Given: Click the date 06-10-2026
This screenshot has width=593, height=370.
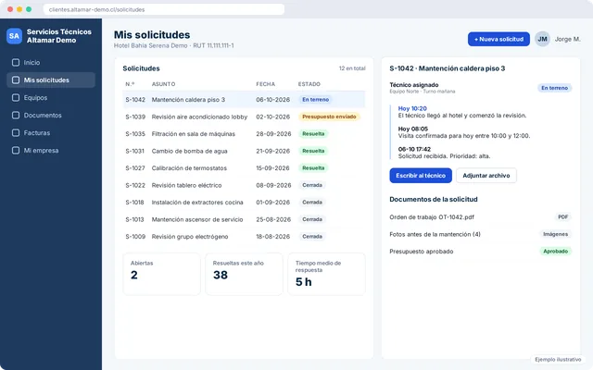Looking at the screenshot, I should coord(273,100).
